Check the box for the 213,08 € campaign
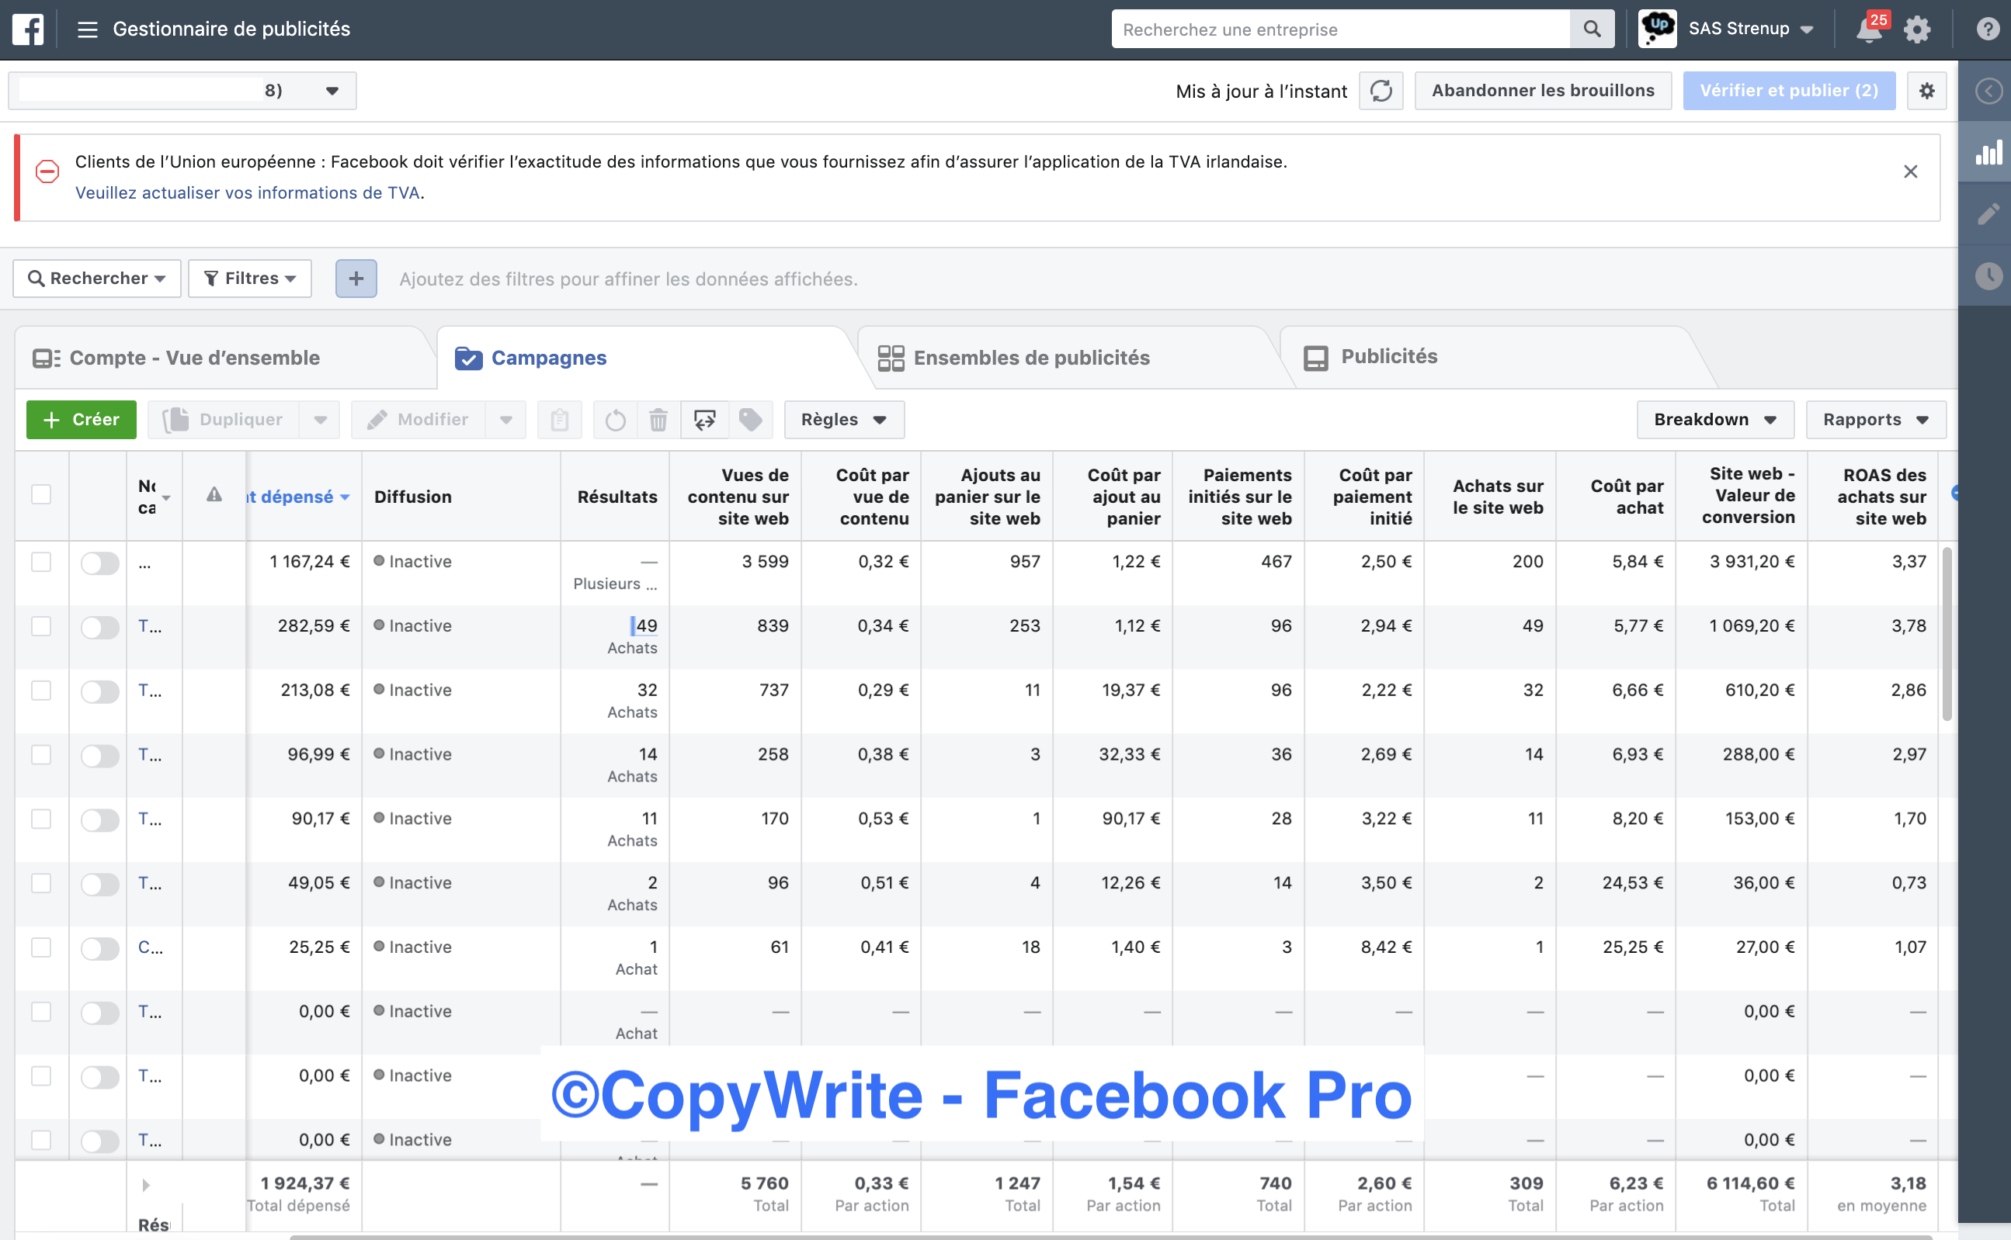 [x=41, y=691]
